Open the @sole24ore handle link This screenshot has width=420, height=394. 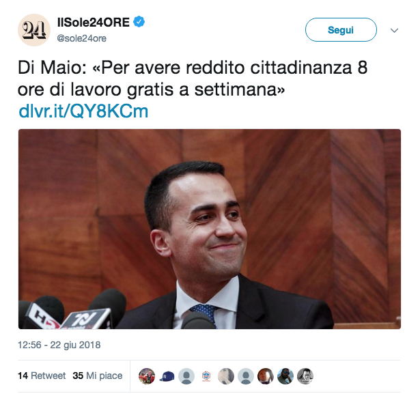pyautogui.click(x=82, y=38)
